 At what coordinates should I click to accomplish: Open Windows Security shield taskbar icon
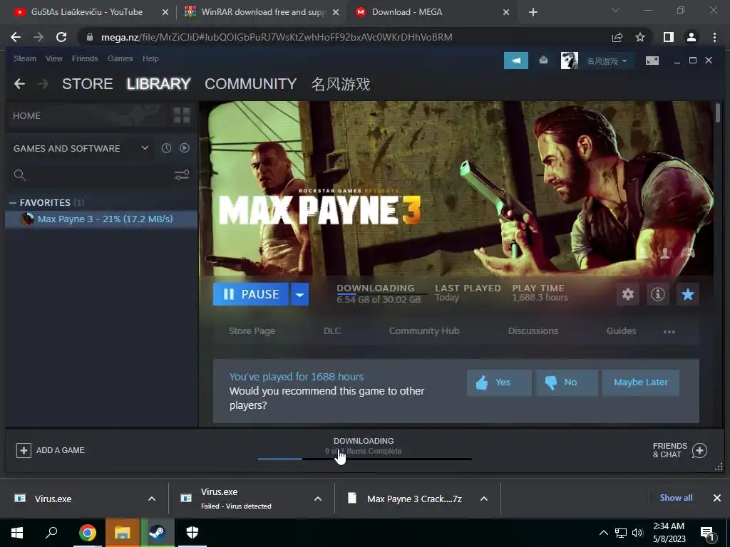pos(192,532)
